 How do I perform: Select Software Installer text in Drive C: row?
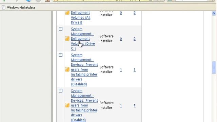click(x=106, y=39)
